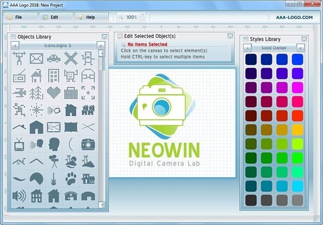Apply the lightest gray style swatch

[297, 200]
